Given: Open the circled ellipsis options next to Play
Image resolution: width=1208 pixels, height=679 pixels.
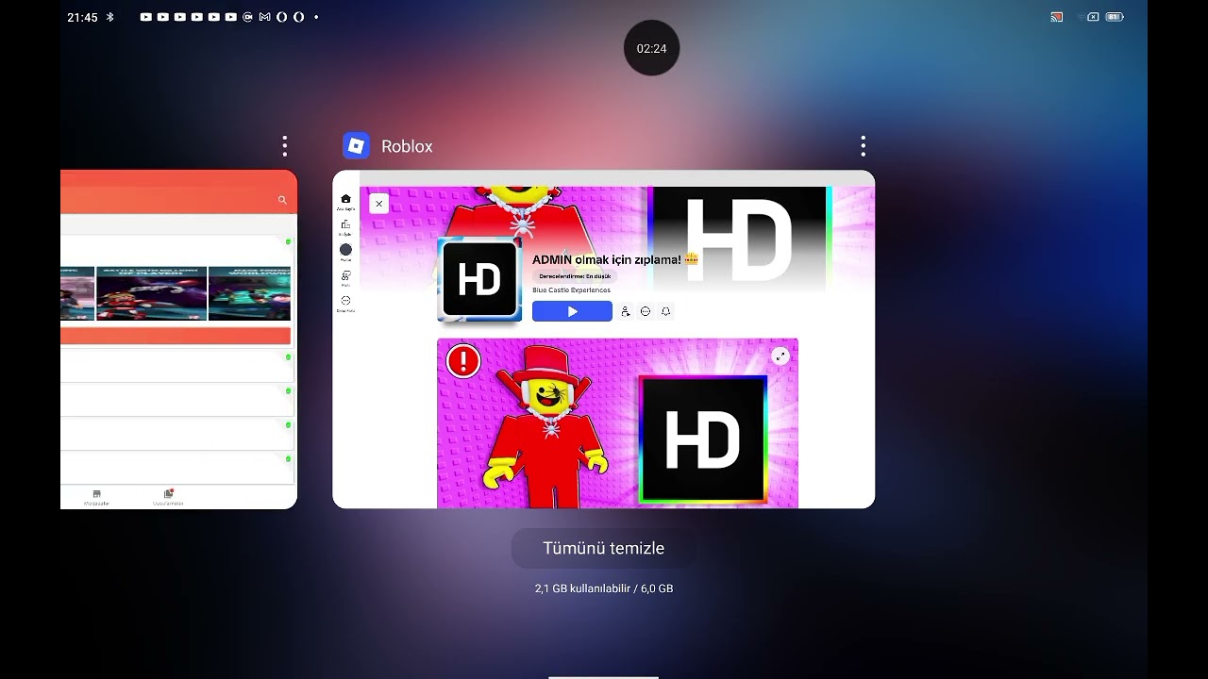Looking at the screenshot, I should (x=646, y=311).
